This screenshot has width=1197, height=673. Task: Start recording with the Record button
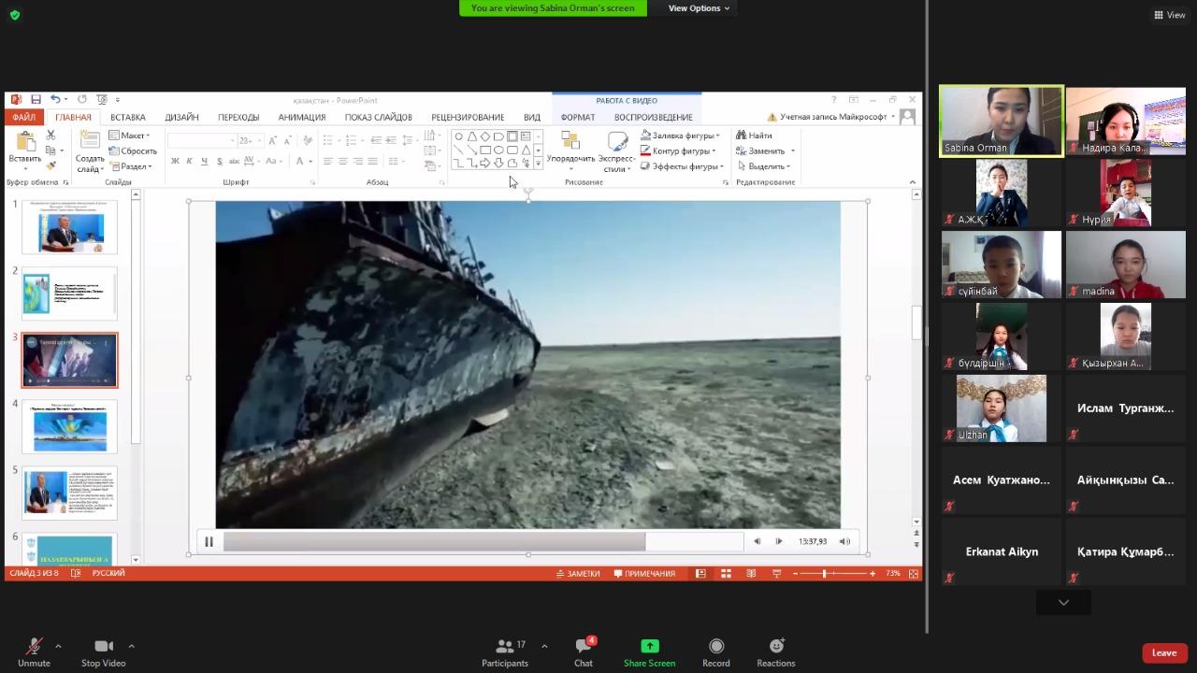point(715,652)
